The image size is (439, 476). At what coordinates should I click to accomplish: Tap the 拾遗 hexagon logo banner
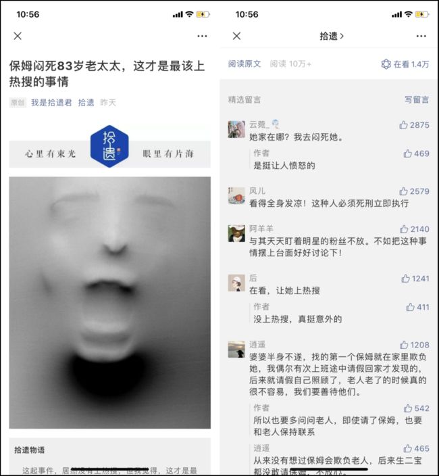109,146
